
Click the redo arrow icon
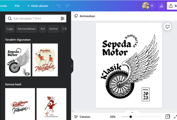pyautogui.click(x=68, y=6)
